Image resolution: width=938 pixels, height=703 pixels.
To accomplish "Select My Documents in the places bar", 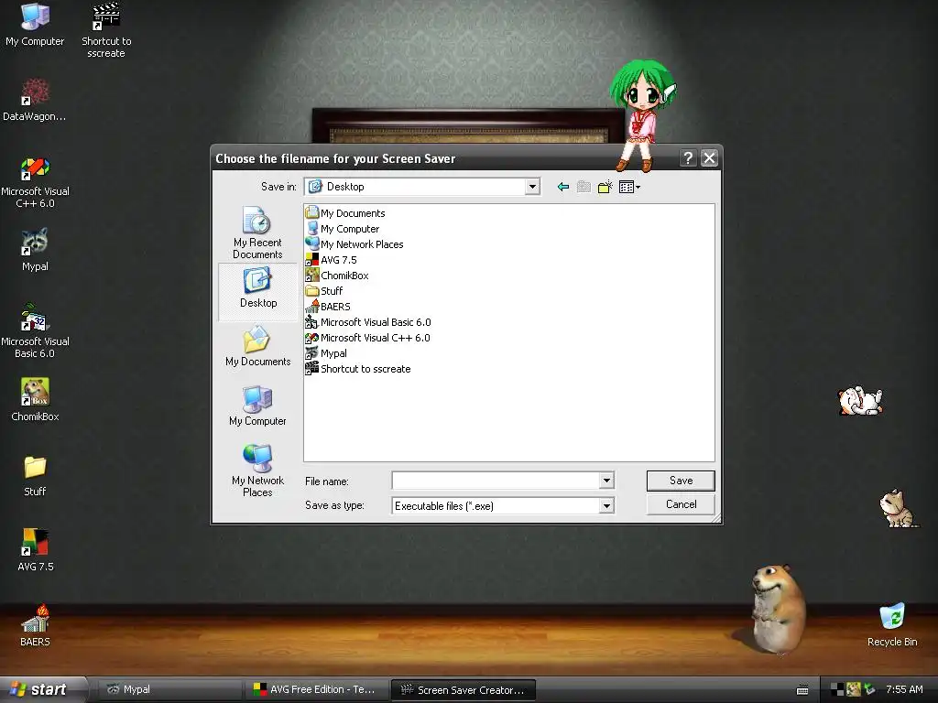I will click(x=257, y=346).
